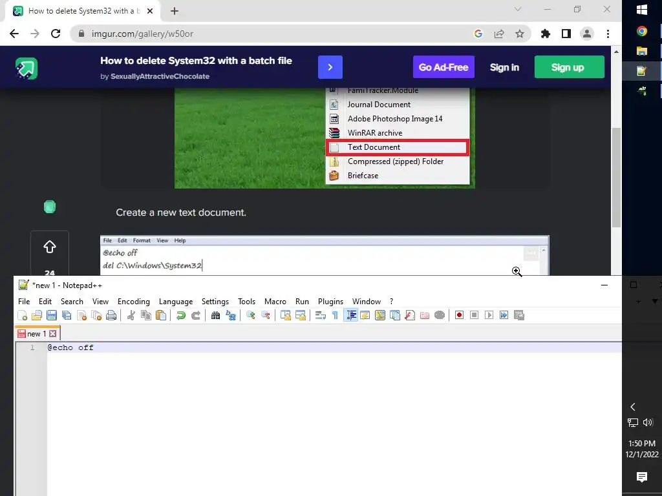Click the blue next-post arrow button
The height and width of the screenshot is (496, 662).
(x=330, y=67)
